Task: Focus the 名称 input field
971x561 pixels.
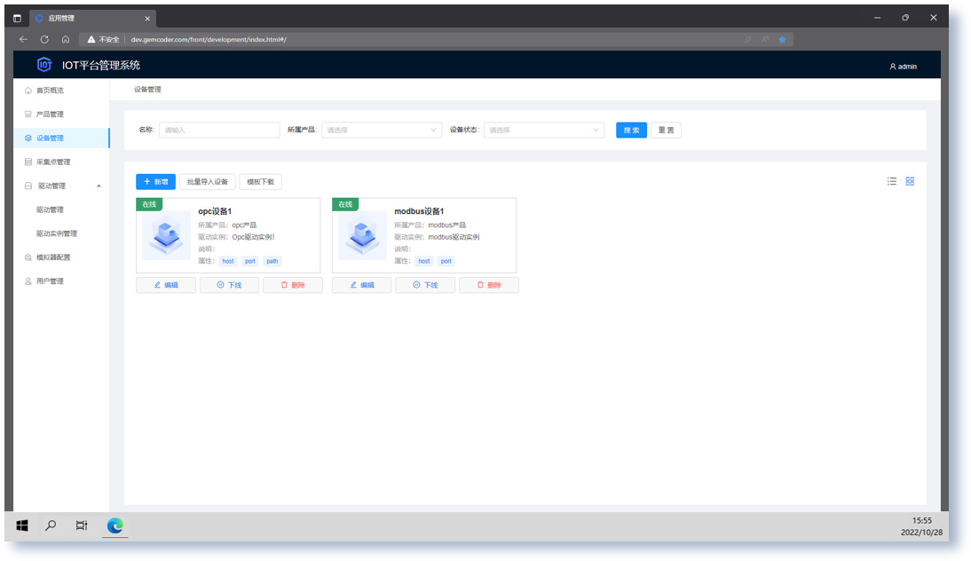Action: click(x=219, y=130)
